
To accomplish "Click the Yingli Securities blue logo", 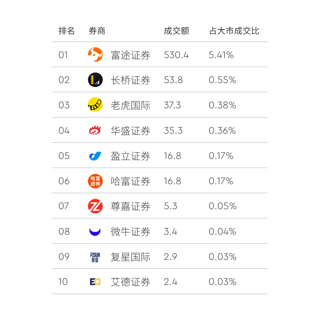I will [95, 156].
